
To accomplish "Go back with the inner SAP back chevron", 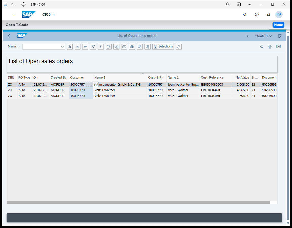I will tap(9, 36).
